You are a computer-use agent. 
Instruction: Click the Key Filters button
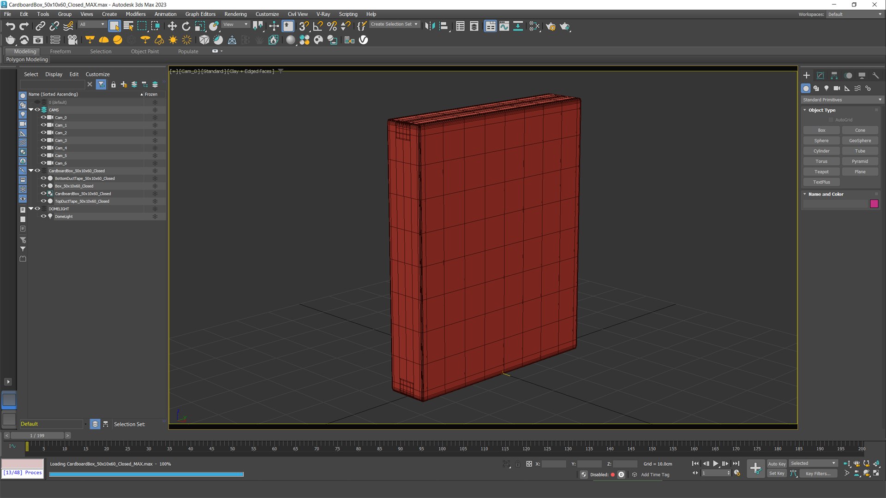818,474
